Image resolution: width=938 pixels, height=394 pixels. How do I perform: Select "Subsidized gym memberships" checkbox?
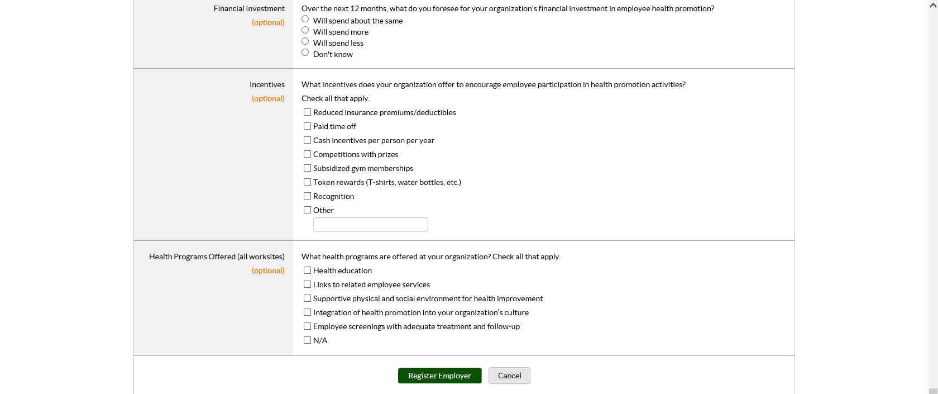point(307,168)
